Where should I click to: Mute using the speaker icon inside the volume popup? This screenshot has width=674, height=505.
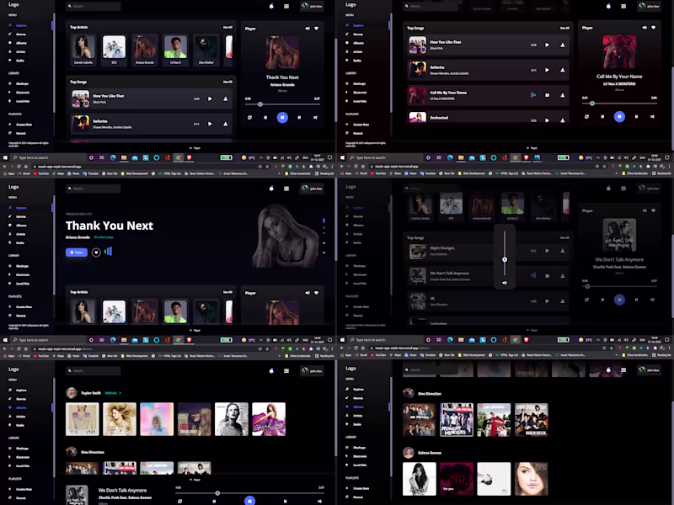coord(505,283)
